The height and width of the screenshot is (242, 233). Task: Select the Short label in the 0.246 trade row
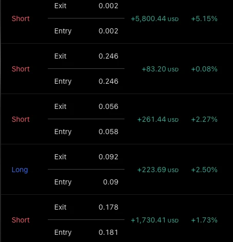(x=21, y=69)
